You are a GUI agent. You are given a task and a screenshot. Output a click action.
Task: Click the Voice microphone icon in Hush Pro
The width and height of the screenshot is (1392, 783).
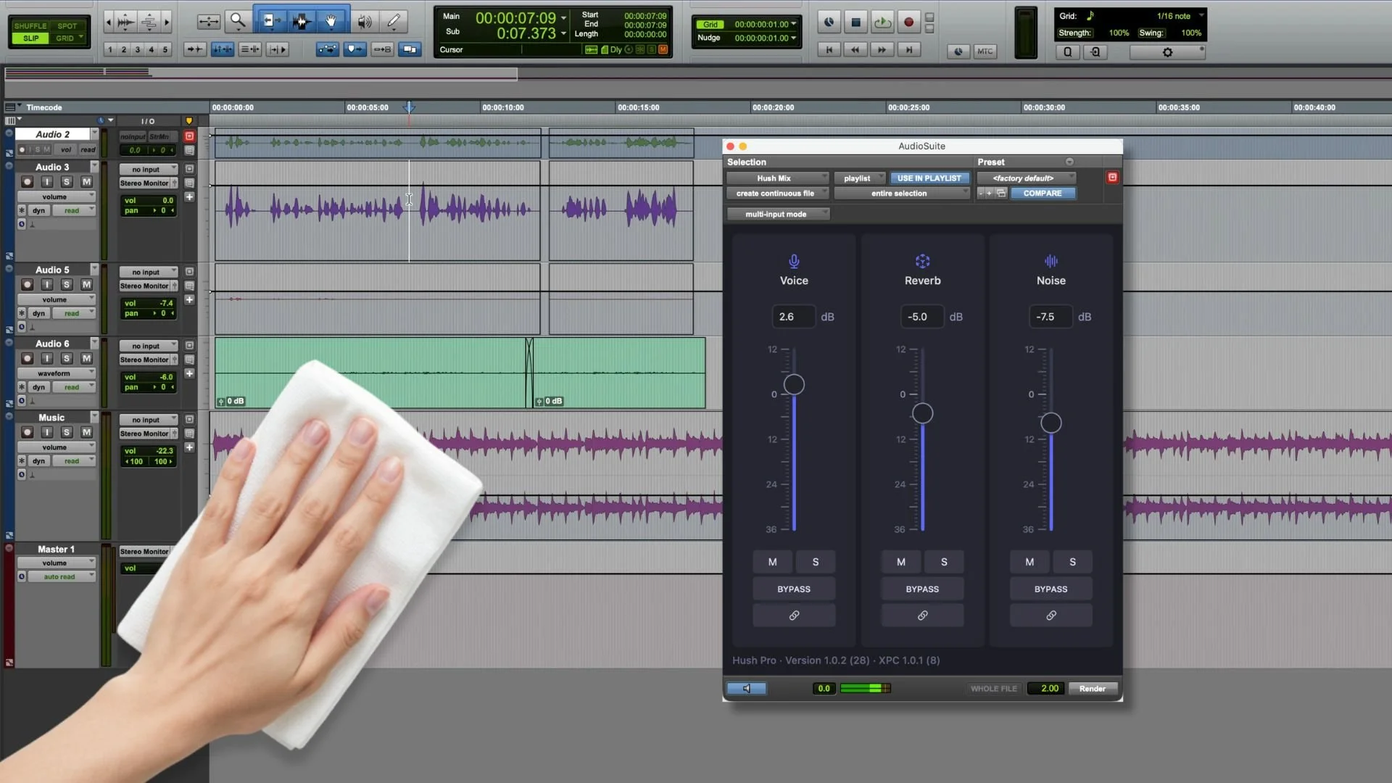pos(794,261)
